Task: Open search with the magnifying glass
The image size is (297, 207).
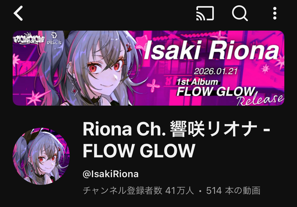Action: click(240, 13)
